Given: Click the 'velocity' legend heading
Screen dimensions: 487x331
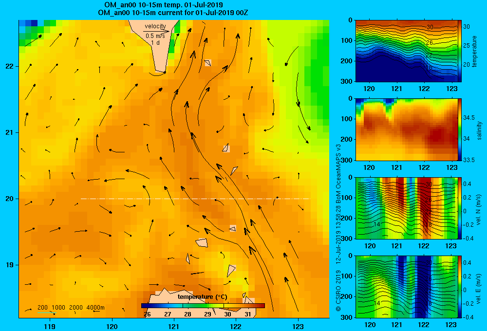Looking at the screenshot, I should point(155,26).
